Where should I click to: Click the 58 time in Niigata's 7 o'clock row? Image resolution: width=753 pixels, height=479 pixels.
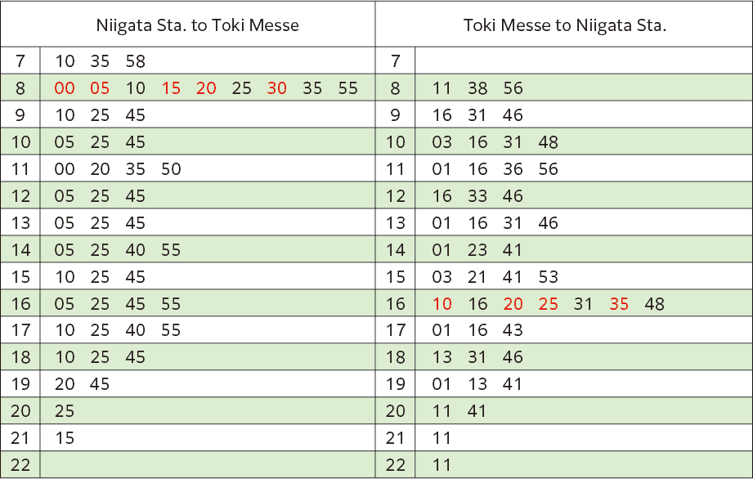tap(136, 61)
